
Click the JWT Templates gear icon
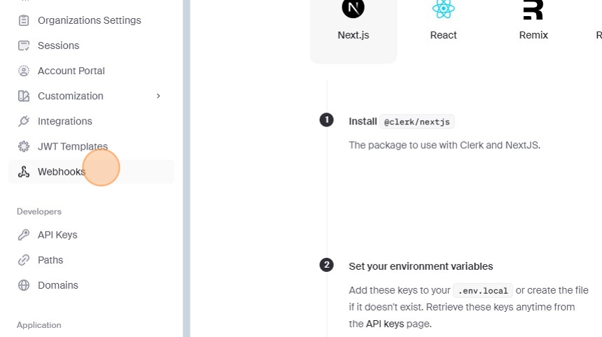[x=24, y=146]
